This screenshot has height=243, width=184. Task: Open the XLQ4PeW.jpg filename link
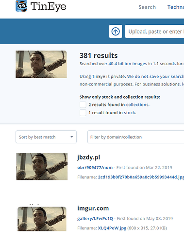(112, 228)
